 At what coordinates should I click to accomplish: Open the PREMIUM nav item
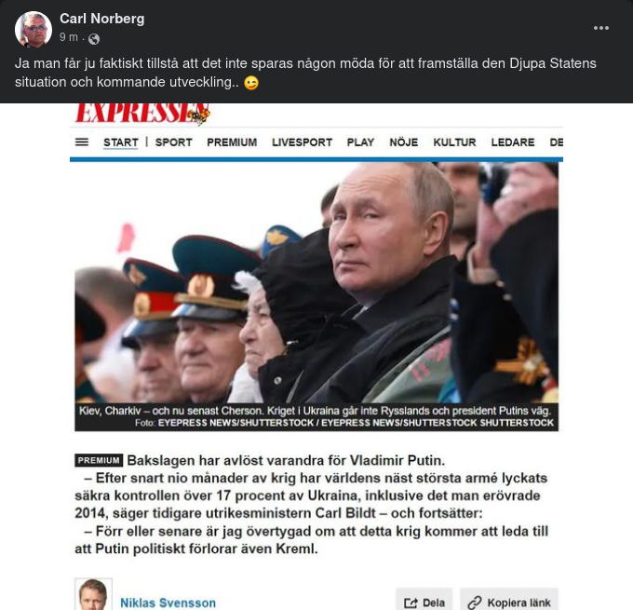[x=232, y=142]
